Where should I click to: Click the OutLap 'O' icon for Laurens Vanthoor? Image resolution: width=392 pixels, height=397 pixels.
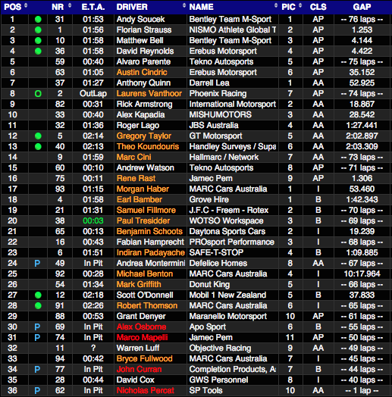tap(38, 94)
